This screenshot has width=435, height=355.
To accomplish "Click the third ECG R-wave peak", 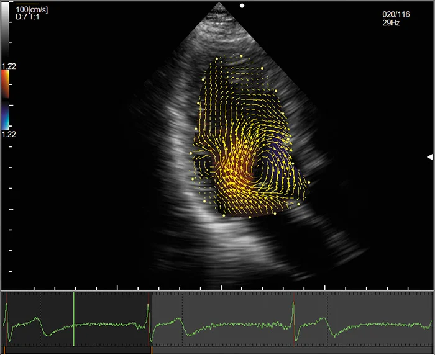I will pyautogui.click(x=293, y=305).
